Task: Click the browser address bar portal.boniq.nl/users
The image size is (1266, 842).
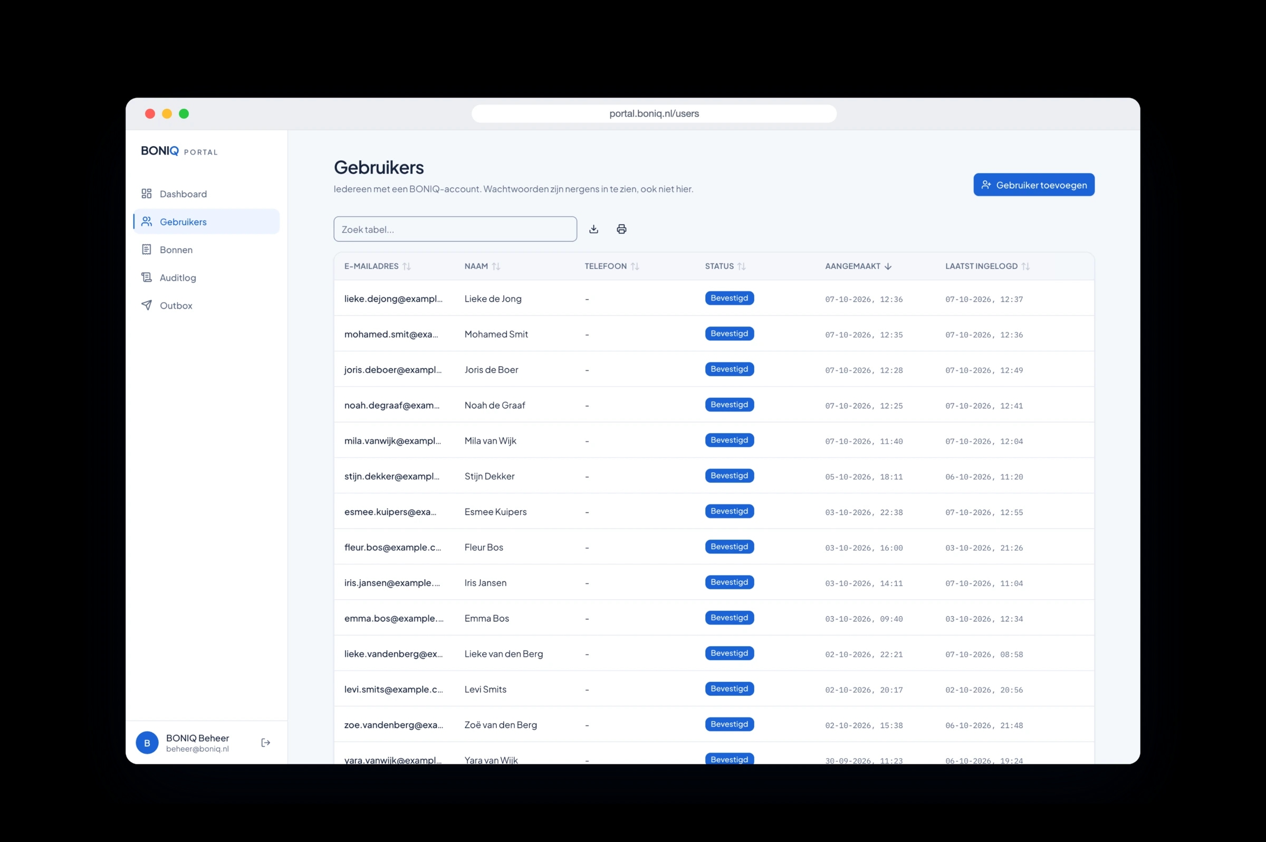Action: (x=654, y=114)
